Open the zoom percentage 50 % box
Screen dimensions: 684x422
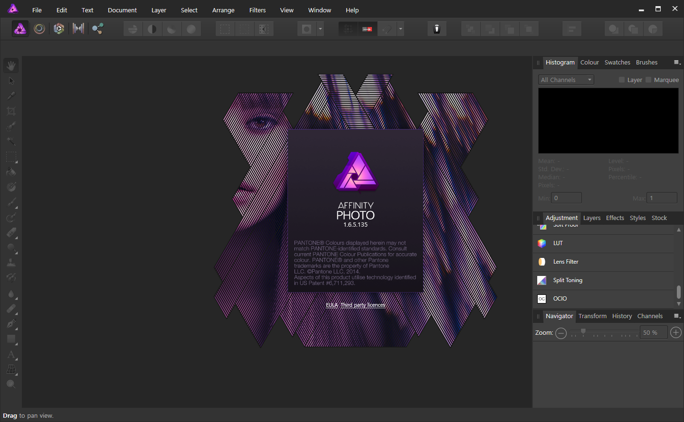(x=653, y=332)
